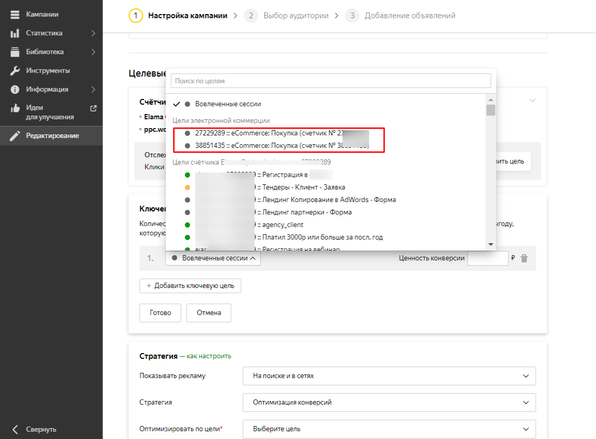Image resolution: width=596 pixels, height=439 pixels.
Task: Click the Информация info icon
Action: tap(15, 90)
